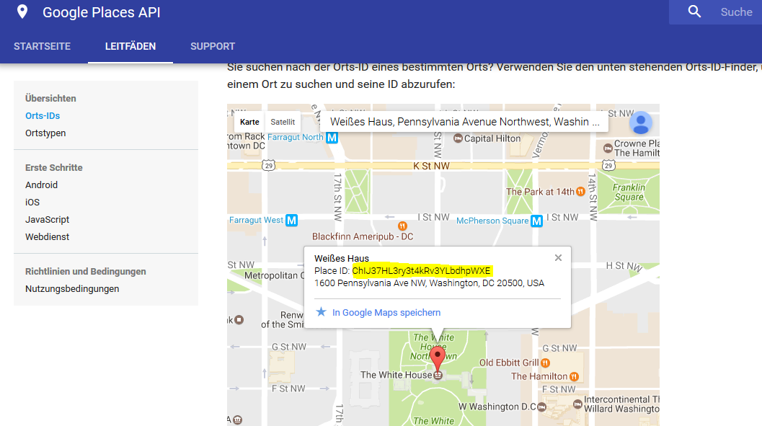Click the McPherson Square metro icon
This screenshot has height=426, width=762.
point(536,221)
